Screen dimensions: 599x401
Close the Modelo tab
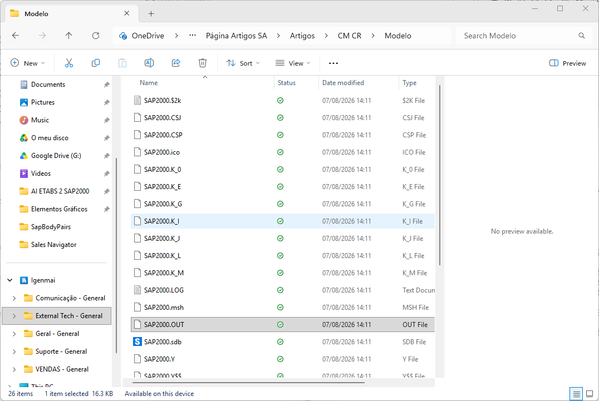[126, 13]
